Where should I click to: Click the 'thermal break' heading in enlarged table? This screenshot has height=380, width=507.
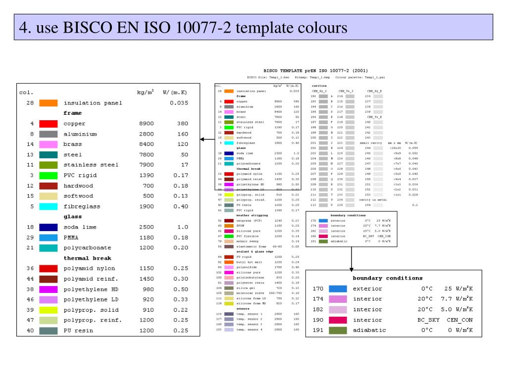tap(87, 258)
